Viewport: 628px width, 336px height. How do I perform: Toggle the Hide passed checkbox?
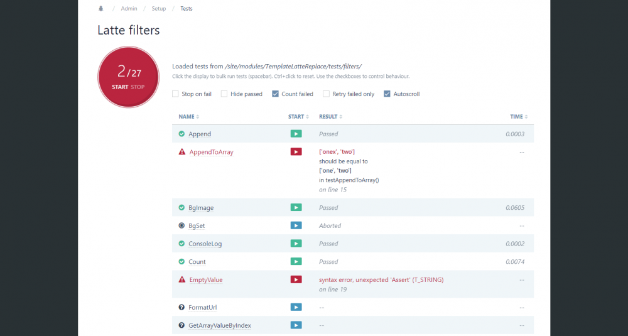[224, 94]
